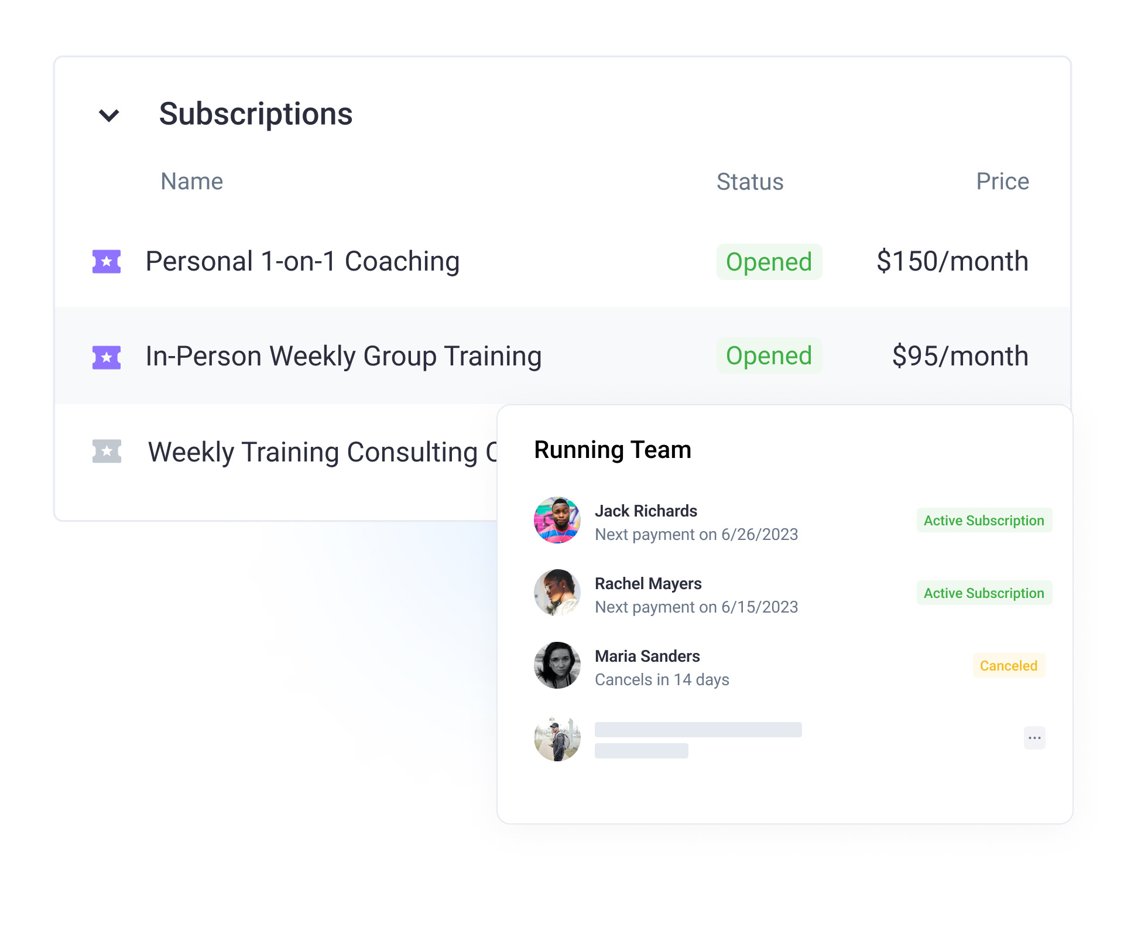Click the In-Person Weekly Group Training ticket icon
Image resolution: width=1124 pixels, height=937 pixels.
107,357
